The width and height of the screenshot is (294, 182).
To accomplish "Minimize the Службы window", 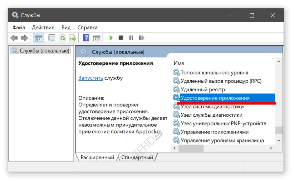I will tap(231, 15).
